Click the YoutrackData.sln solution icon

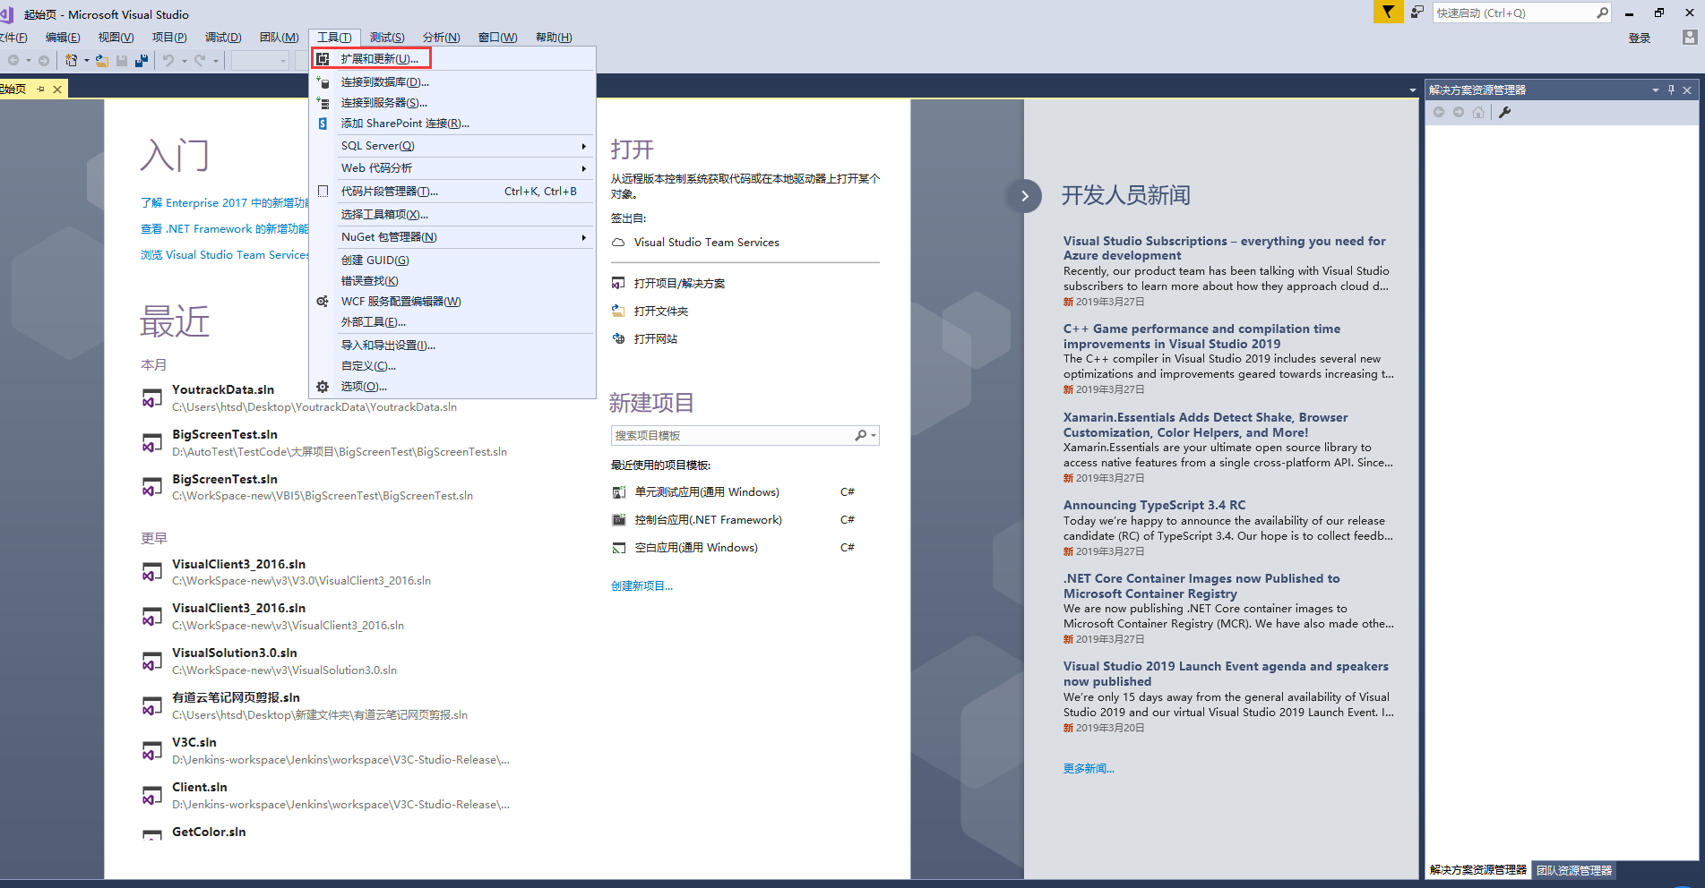[152, 398]
